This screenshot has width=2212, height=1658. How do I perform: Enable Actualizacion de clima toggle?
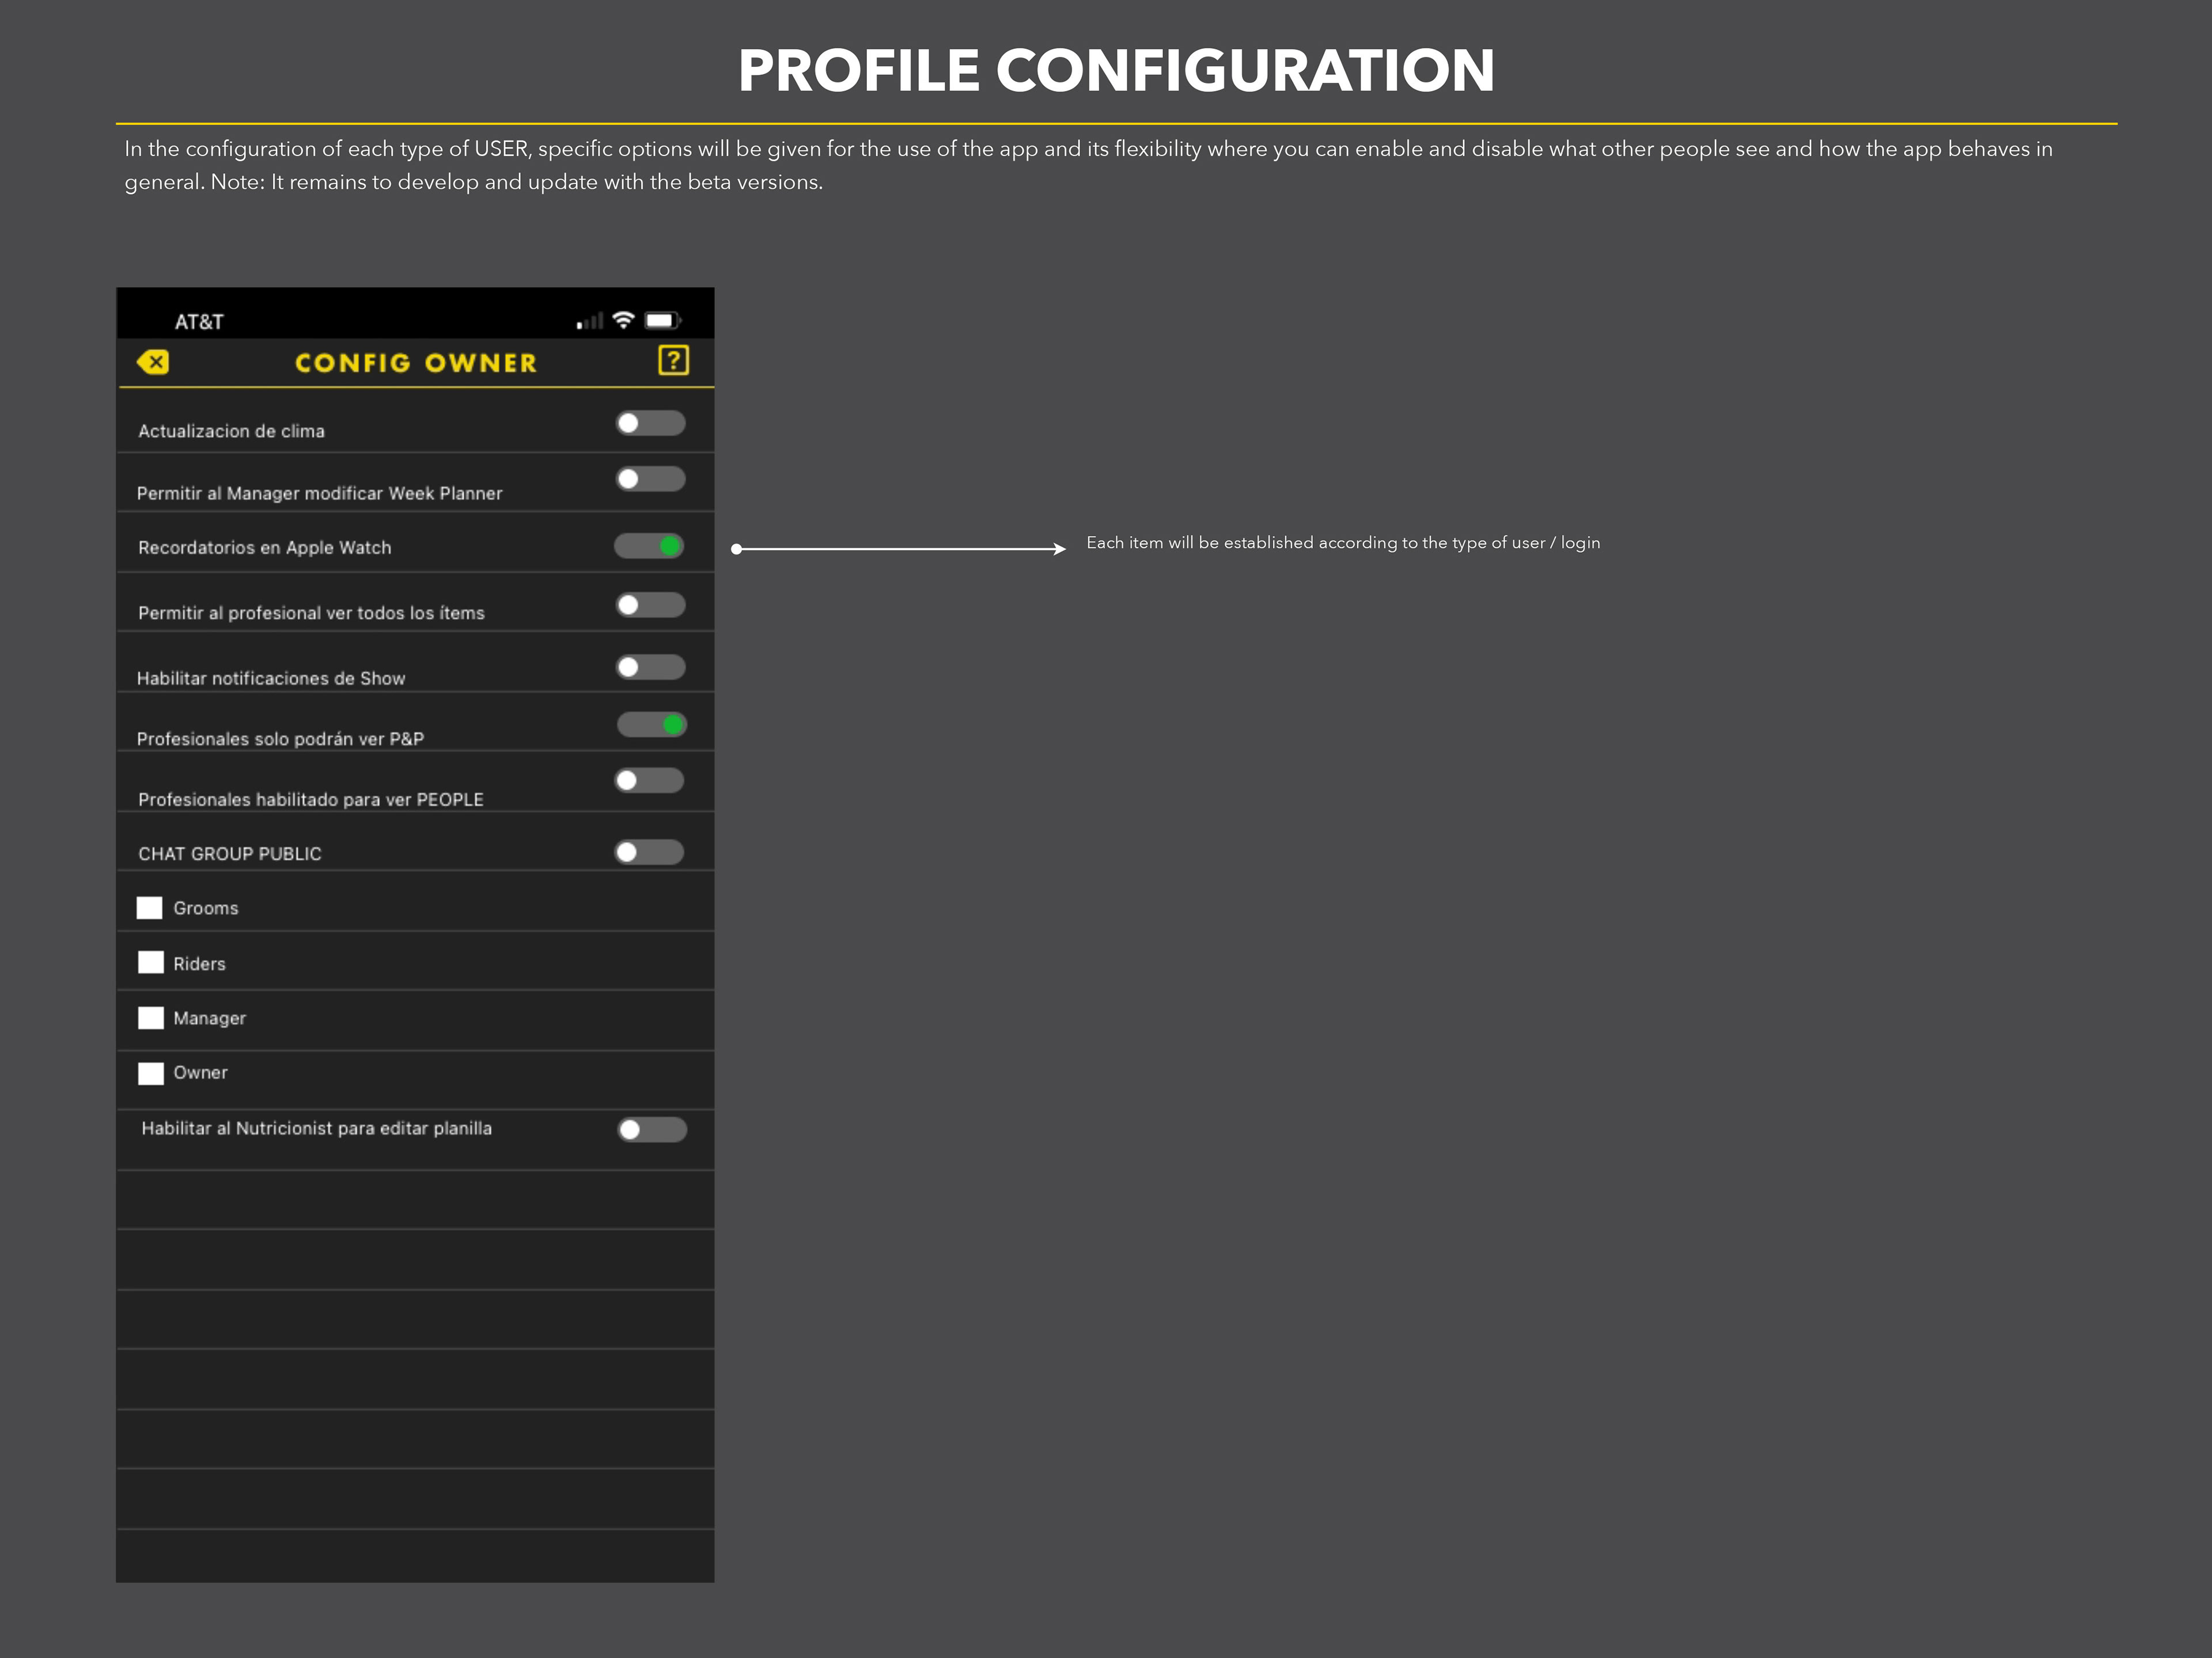(650, 423)
